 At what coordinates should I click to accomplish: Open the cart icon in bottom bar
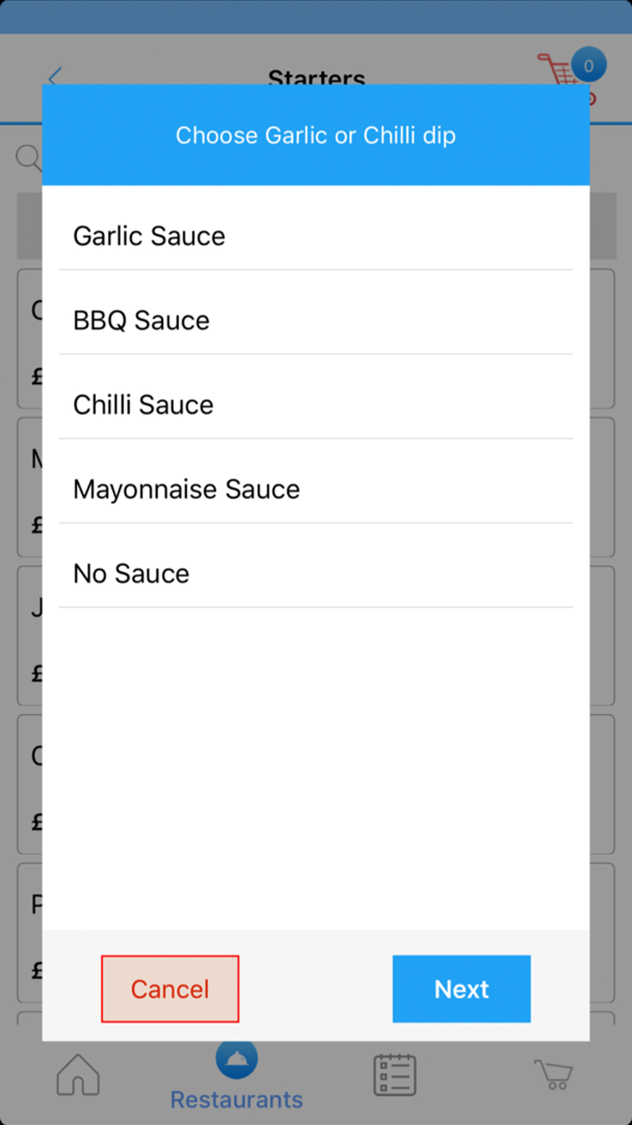coord(553,1074)
